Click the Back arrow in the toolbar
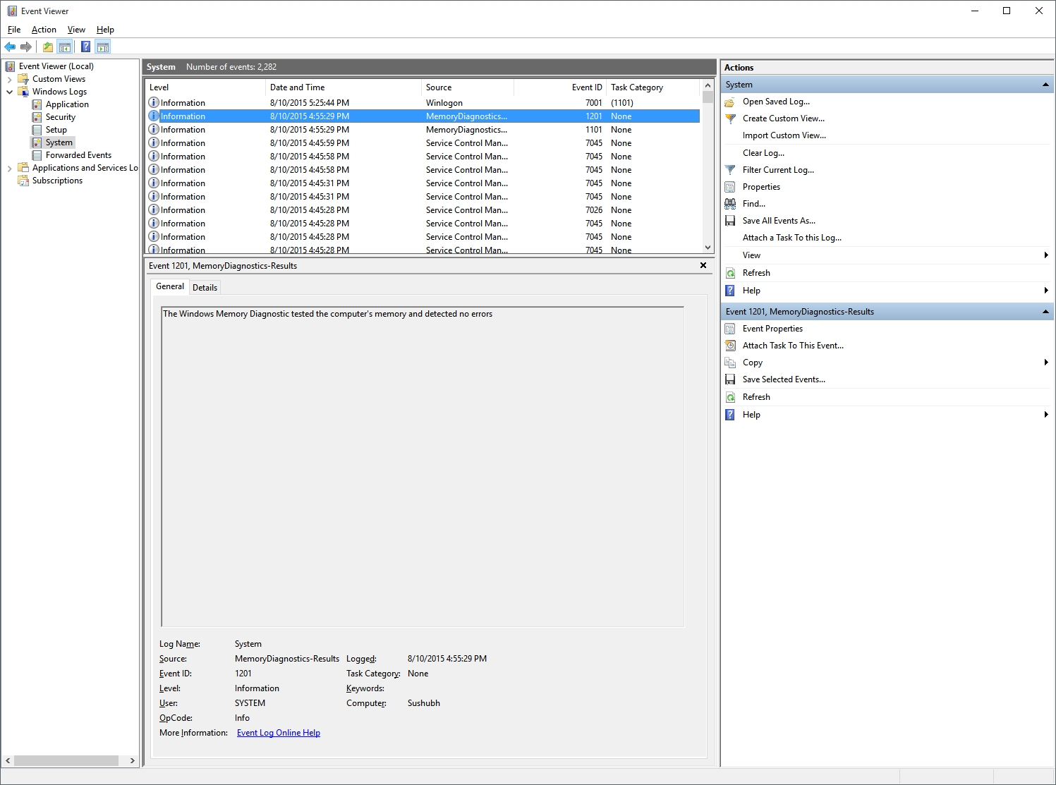The width and height of the screenshot is (1056, 785). (x=10, y=47)
